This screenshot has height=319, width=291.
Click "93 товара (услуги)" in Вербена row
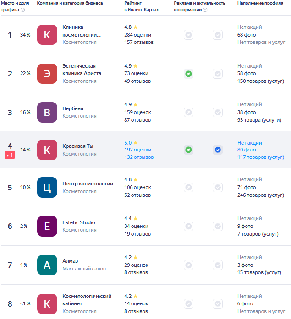click(259, 120)
